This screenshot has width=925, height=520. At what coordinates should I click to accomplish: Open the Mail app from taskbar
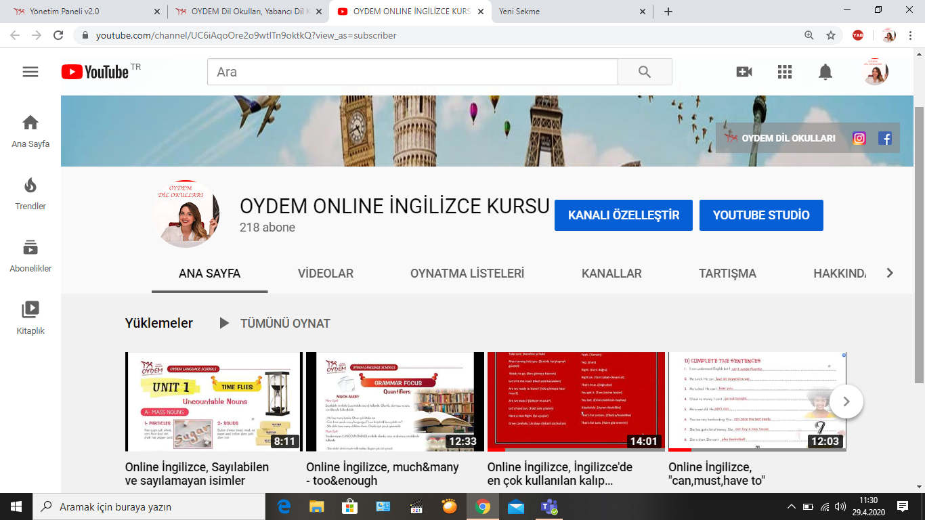pyautogui.click(x=516, y=506)
